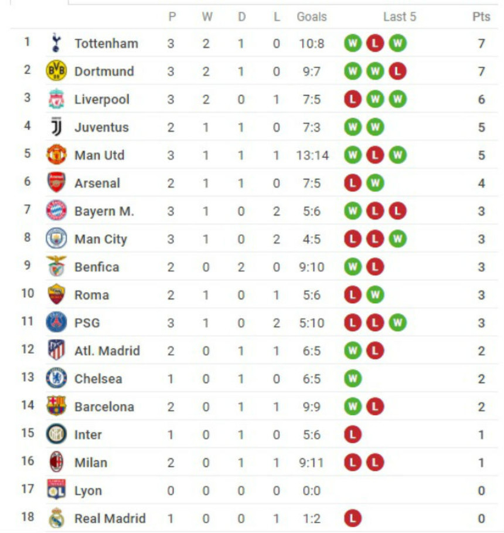Image resolution: width=504 pixels, height=533 pixels.
Task: Click the Arsenal club badge
Action: tap(56, 182)
